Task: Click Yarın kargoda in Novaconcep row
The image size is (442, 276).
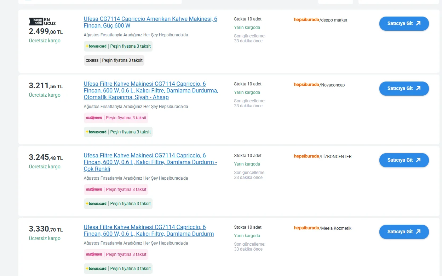Action: (x=247, y=92)
